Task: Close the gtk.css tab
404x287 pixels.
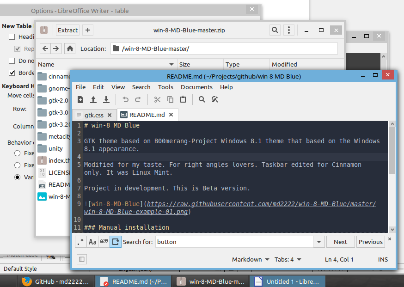Action: click(x=110, y=115)
